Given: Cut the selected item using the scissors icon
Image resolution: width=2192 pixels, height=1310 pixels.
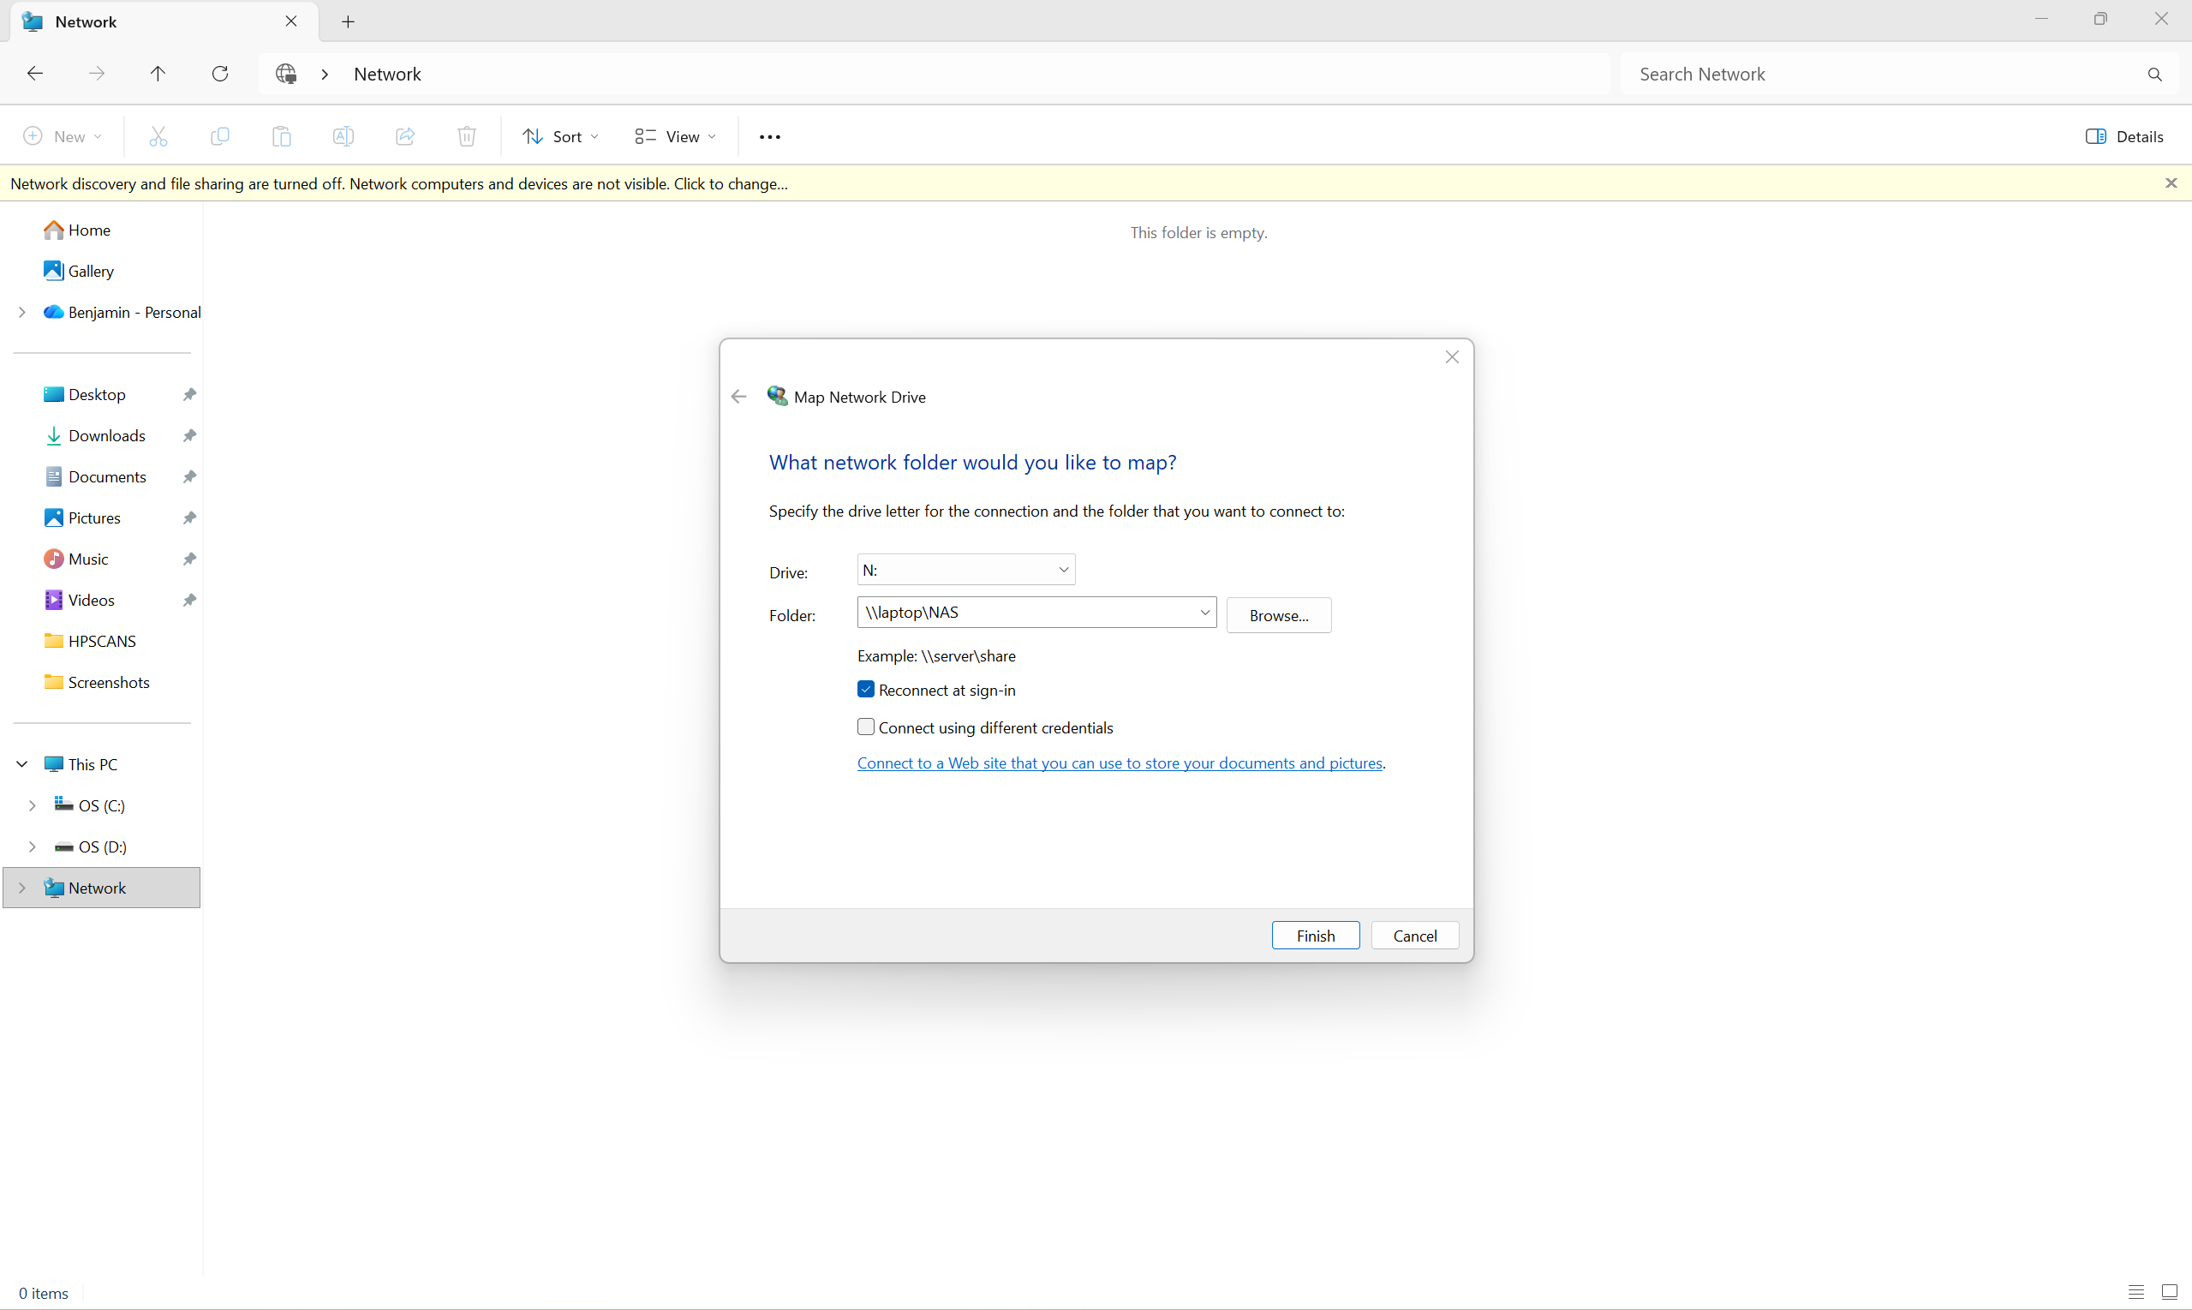Looking at the screenshot, I should (x=158, y=136).
